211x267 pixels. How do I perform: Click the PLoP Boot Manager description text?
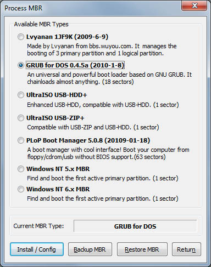108,154
